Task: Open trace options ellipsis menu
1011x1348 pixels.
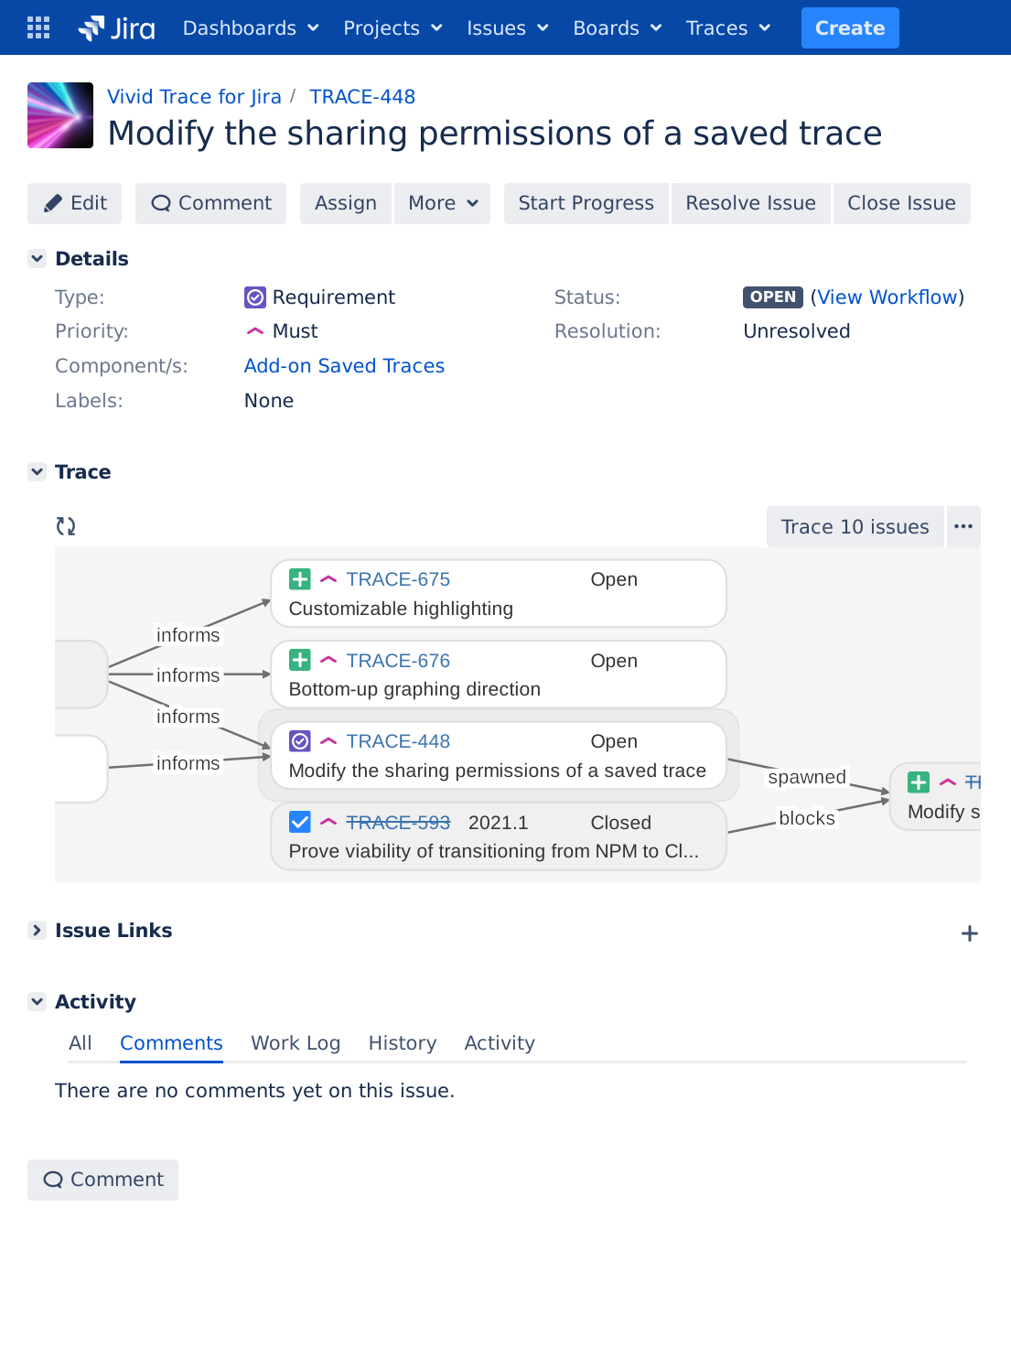Action: click(963, 527)
